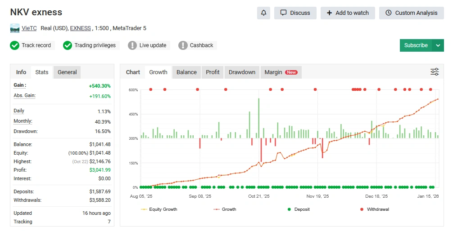The image size is (453, 231).
Task: Open chart settings sliders icon
Action: tap(434, 72)
